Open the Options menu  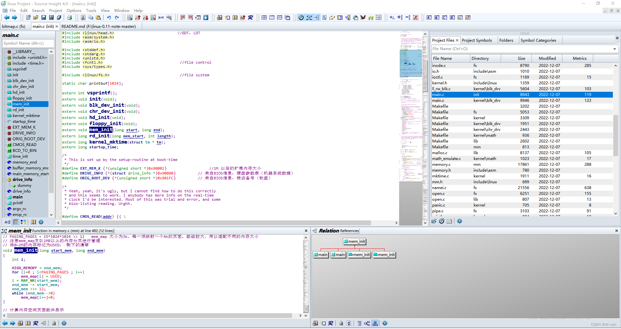[74, 10]
